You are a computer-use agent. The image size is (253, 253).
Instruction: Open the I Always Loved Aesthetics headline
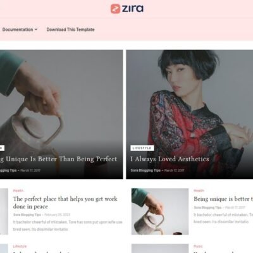click(x=170, y=159)
